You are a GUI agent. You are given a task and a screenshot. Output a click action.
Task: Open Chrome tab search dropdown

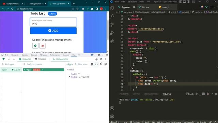coord(86,2)
